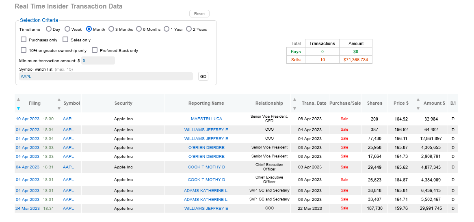The height and width of the screenshot is (222, 474).
Task: Open MAESTRI LUCA reporting name link
Action: (x=206, y=119)
